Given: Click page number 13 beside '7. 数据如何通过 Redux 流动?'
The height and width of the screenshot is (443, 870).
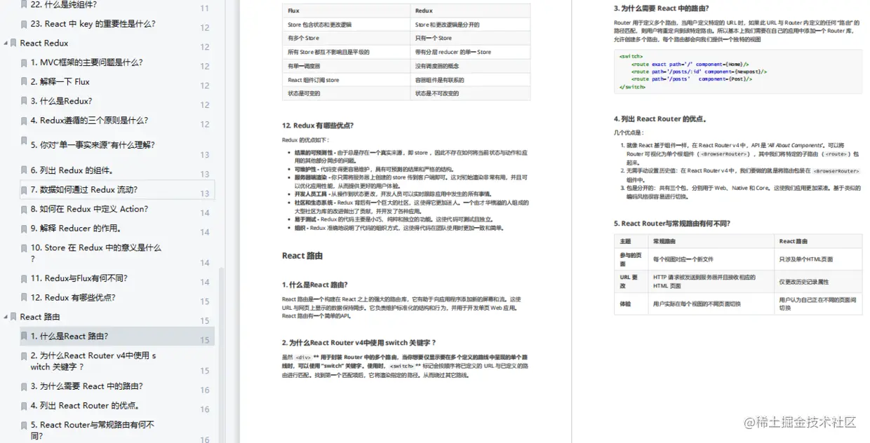Looking at the screenshot, I should [205, 193].
